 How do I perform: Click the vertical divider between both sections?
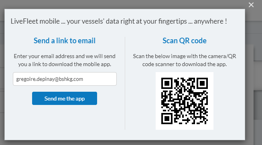click(x=125, y=83)
